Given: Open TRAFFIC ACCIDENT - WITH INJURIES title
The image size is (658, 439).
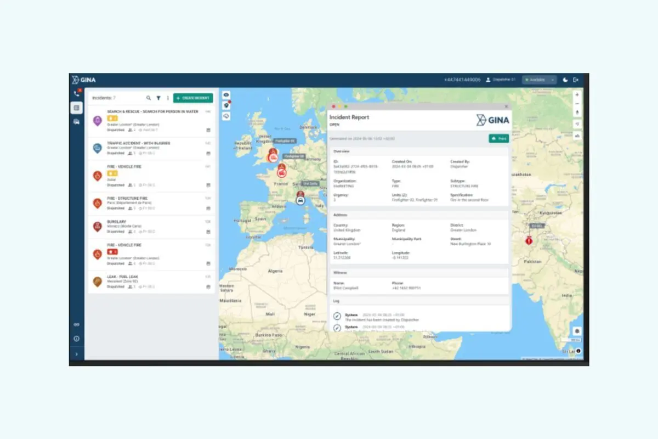Looking at the screenshot, I should [x=139, y=143].
